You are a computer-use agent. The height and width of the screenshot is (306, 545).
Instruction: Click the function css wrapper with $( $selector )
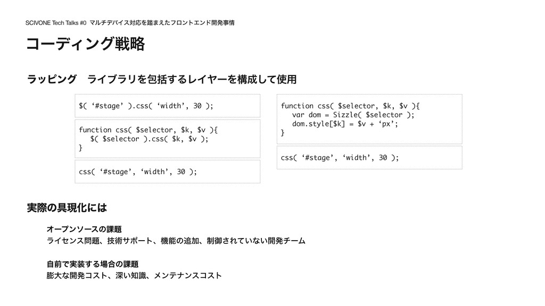(168, 139)
